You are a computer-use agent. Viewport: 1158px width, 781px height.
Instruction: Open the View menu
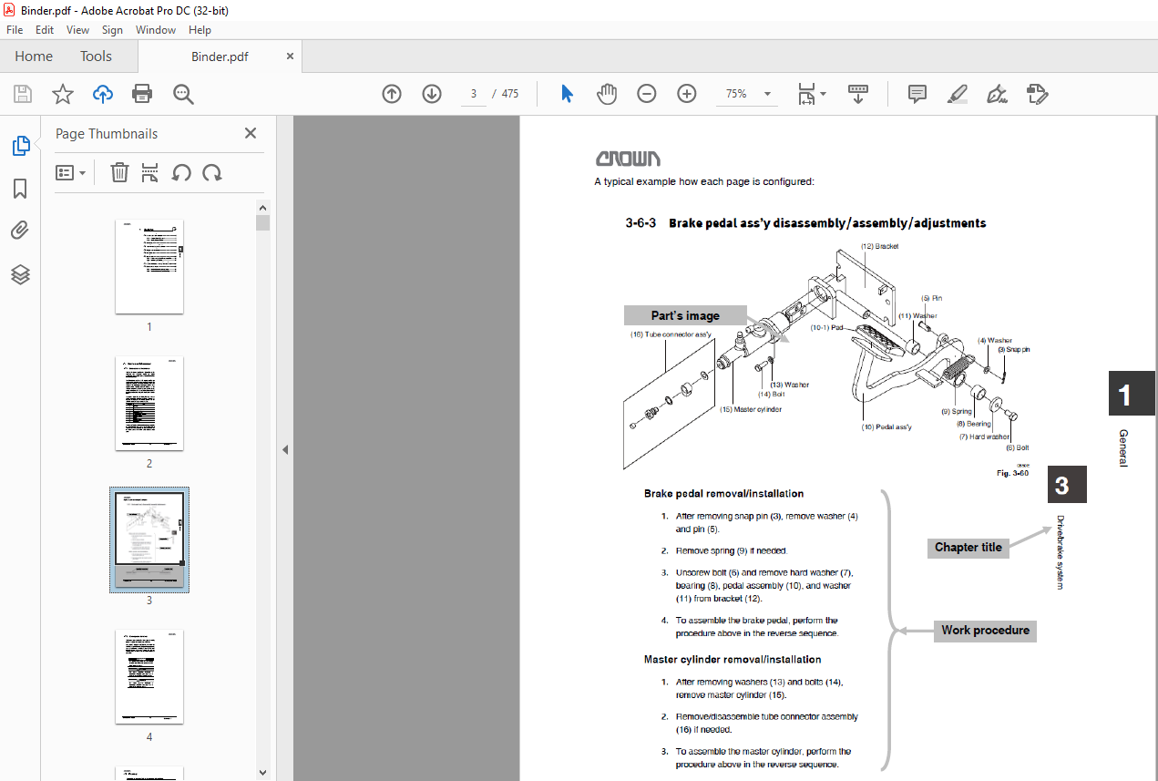(77, 30)
